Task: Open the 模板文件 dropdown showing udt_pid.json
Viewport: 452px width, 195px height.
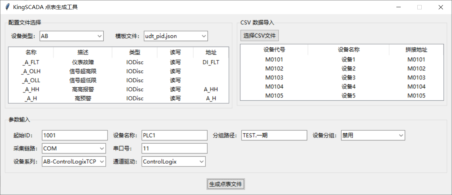Action: tap(175, 36)
